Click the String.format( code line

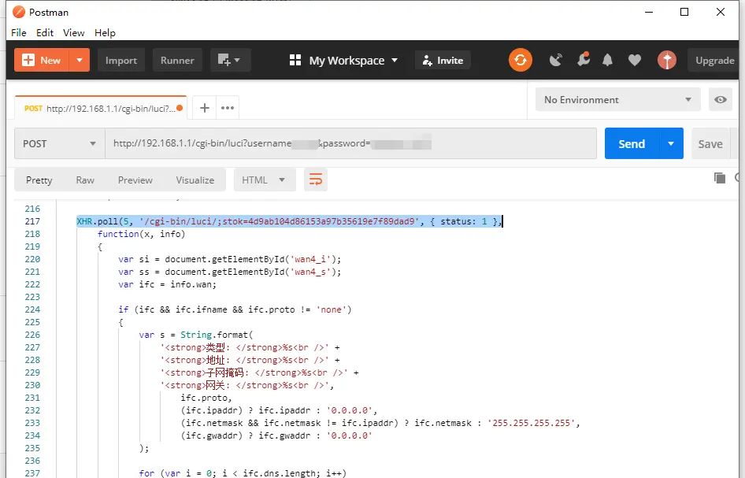(x=196, y=335)
